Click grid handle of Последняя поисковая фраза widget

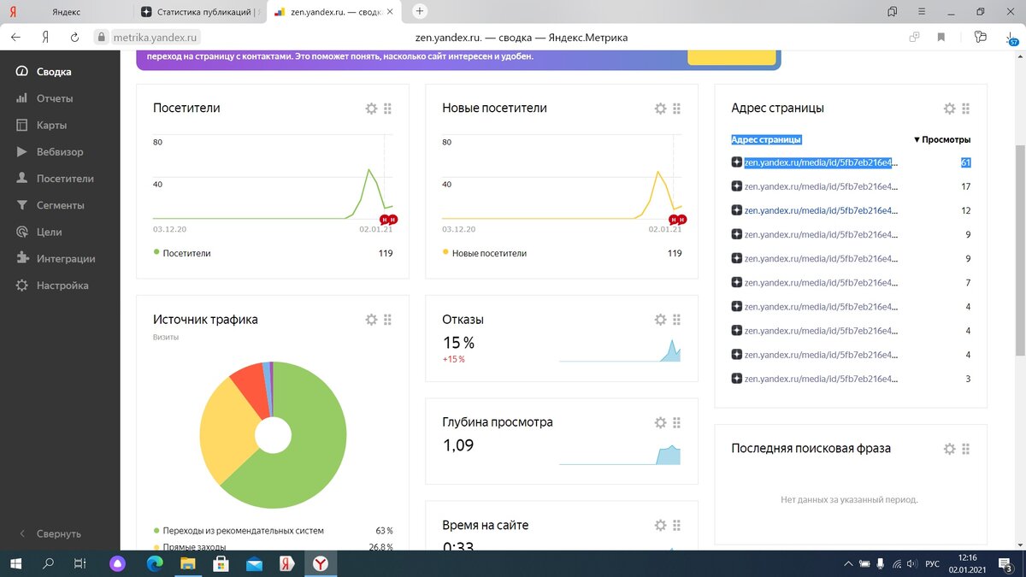pos(965,448)
